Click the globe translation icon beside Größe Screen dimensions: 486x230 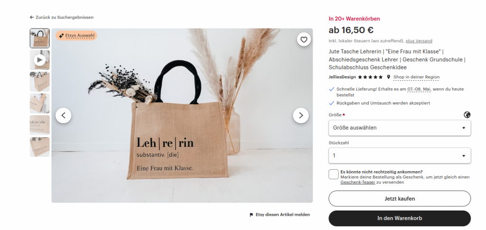(x=467, y=115)
